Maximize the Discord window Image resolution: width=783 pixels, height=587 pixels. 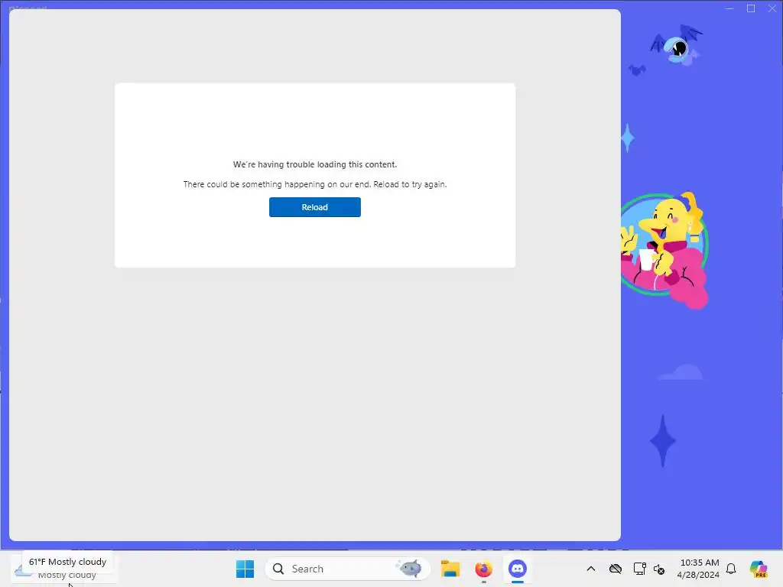(751, 8)
